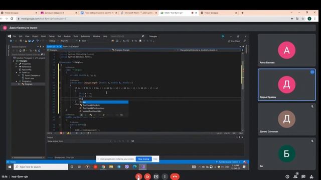Click the Viber icon in the shared taskbar
This screenshot has height=180, width=321.
coord(127,166)
